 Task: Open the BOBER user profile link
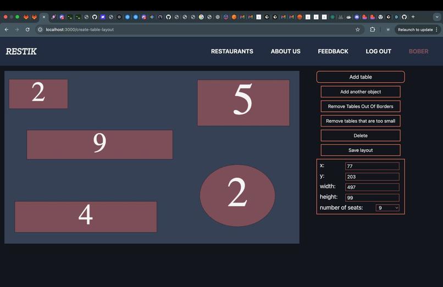[418, 52]
